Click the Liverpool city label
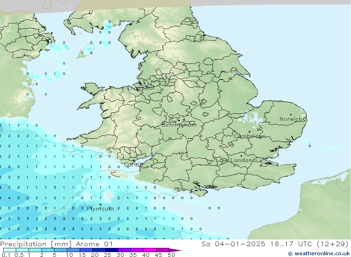The width and height of the screenshot is (351, 257). click(141, 88)
